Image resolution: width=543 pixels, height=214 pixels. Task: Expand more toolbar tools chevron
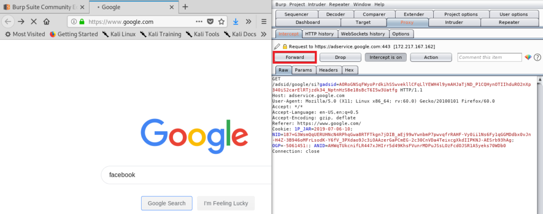[248, 21]
